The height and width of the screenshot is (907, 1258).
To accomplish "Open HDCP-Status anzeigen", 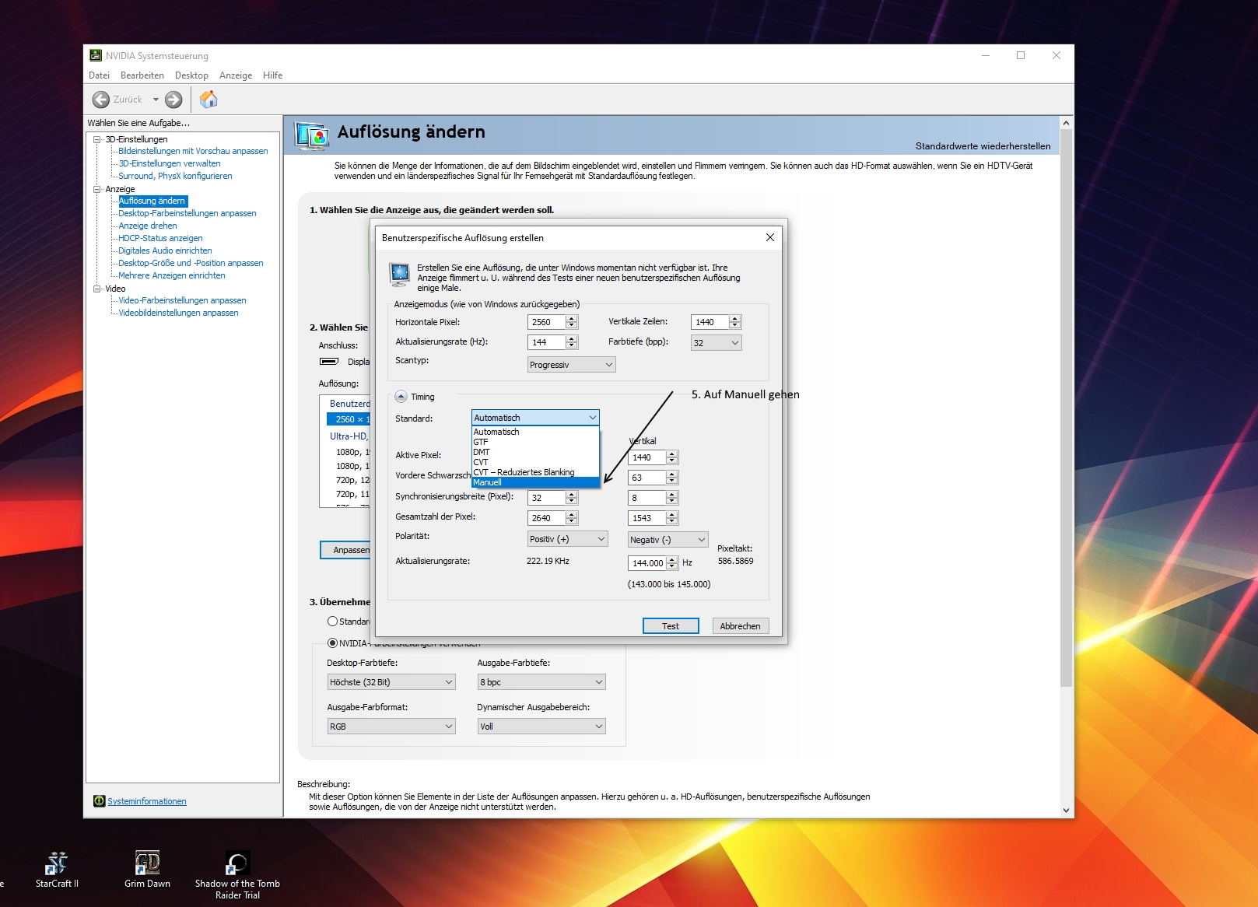I will tap(160, 238).
